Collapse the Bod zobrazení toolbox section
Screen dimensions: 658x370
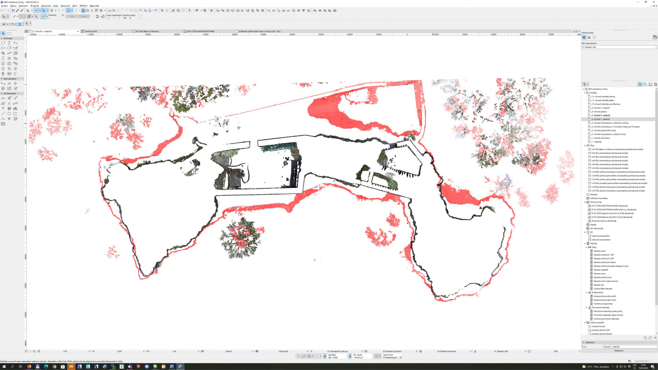(x=2, y=79)
